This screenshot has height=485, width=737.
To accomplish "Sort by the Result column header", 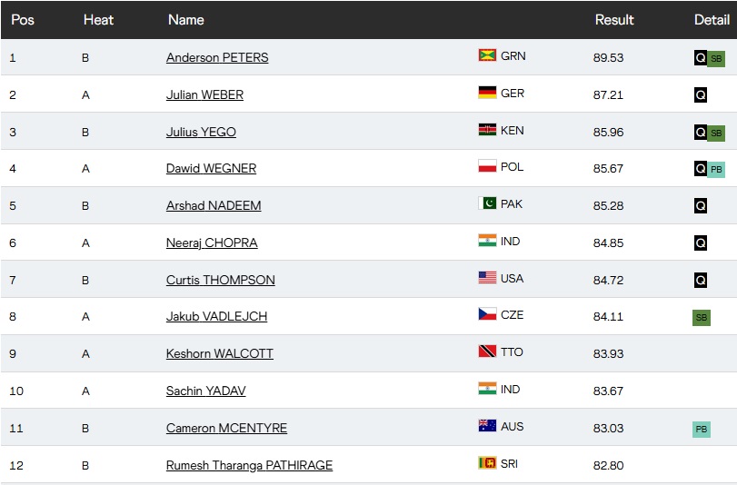I will point(614,19).
